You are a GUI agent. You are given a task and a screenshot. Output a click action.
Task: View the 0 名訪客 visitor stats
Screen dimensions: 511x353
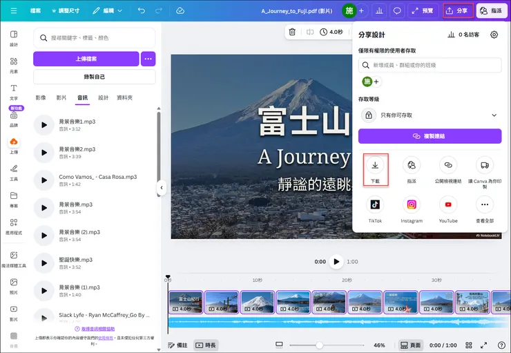click(x=463, y=35)
